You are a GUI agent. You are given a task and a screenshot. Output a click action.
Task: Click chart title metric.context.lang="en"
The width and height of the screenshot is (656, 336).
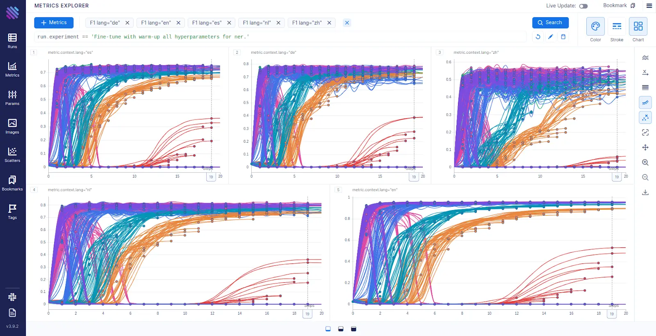(375, 190)
